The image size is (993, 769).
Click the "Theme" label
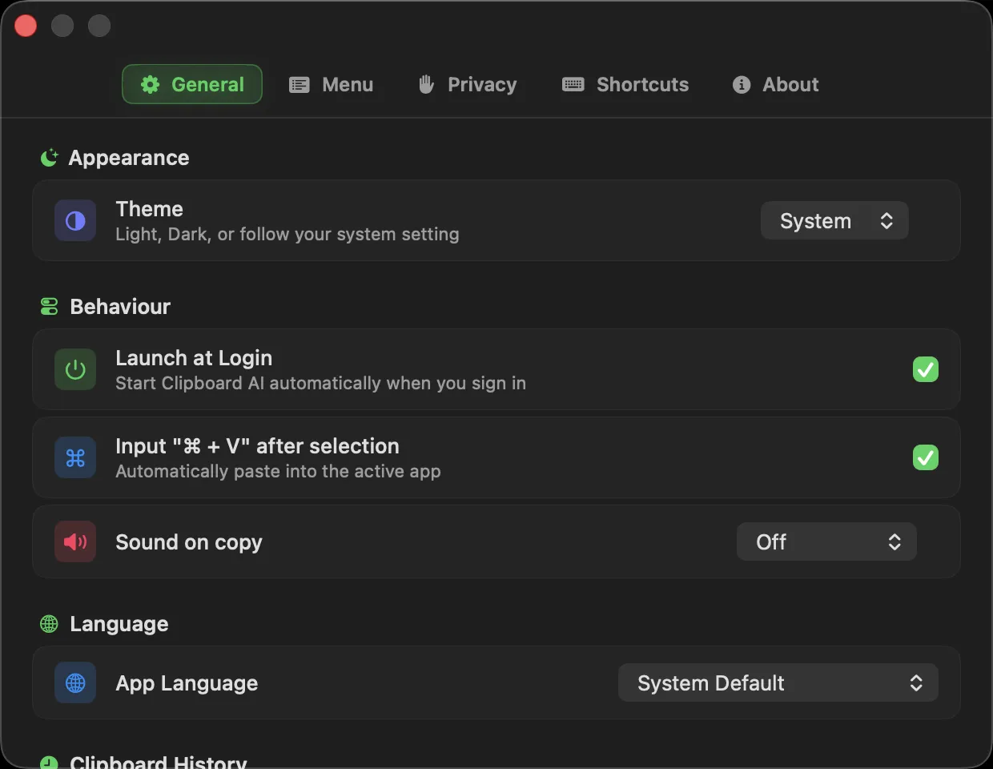(x=149, y=209)
